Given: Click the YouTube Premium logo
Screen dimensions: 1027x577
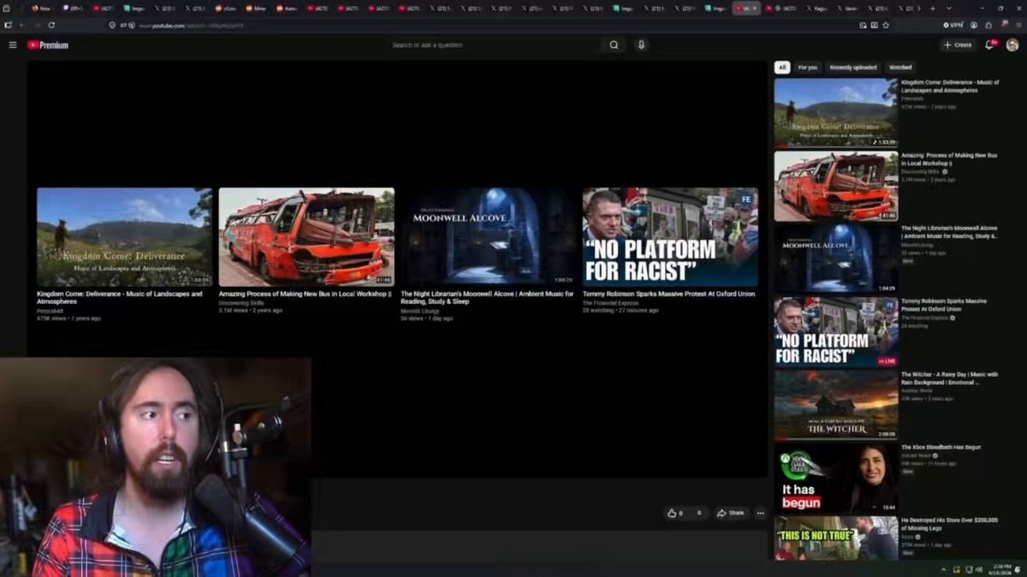Looking at the screenshot, I should pyautogui.click(x=48, y=45).
